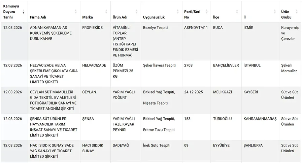This screenshot has width=303, height=163.
Task: Click the MELİKGAZİ district cell
Action: [223, 92]
